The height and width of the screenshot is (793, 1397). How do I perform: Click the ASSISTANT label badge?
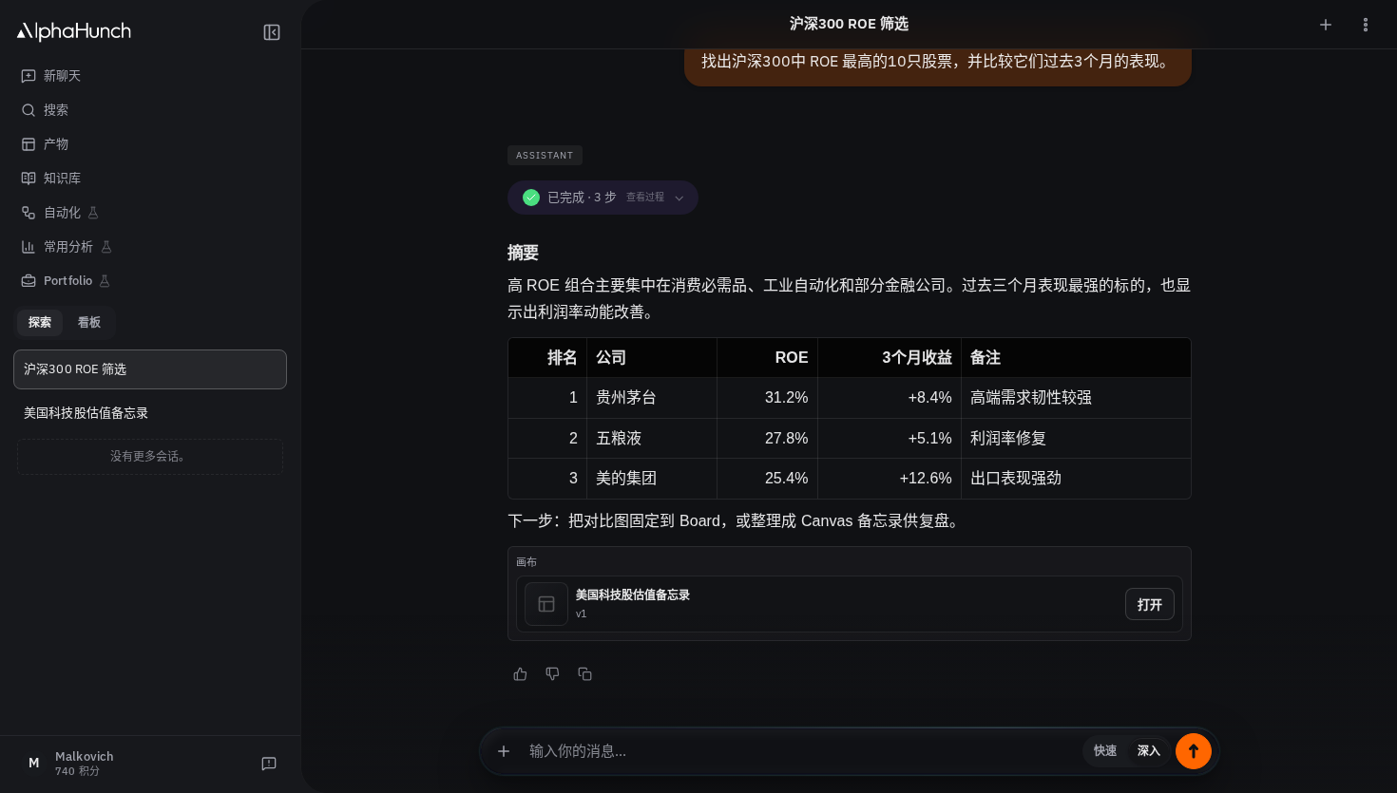[545, 156]
